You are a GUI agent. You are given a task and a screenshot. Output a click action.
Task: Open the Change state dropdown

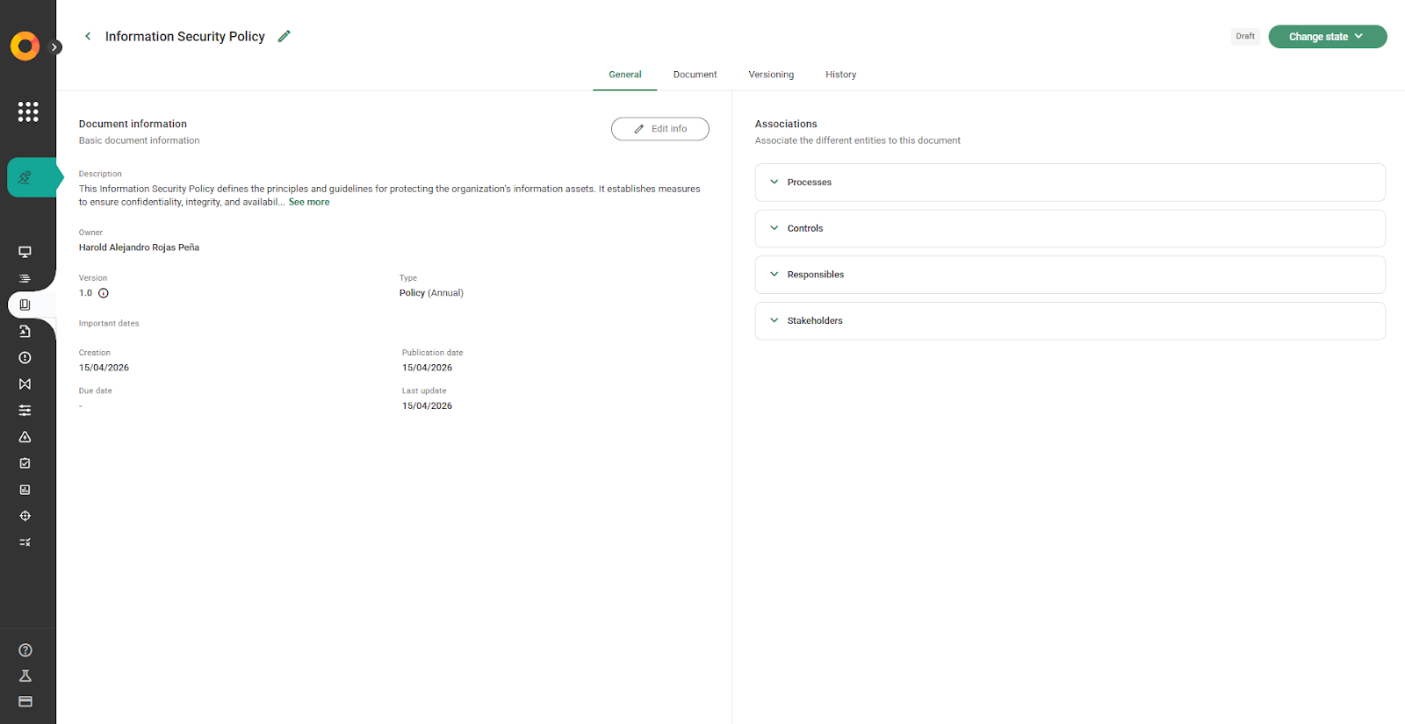point(1327,37)
